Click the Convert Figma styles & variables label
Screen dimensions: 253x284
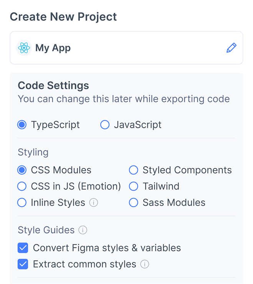coord(107,248)
